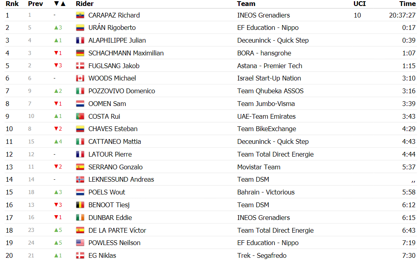Sort the table by Time header
419x261 pixels.
click(x=407, y=4)
